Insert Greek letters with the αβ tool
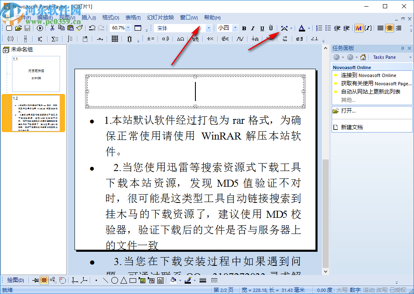The width and height of the screenshot is (414, 294). [x=165, y=39]
